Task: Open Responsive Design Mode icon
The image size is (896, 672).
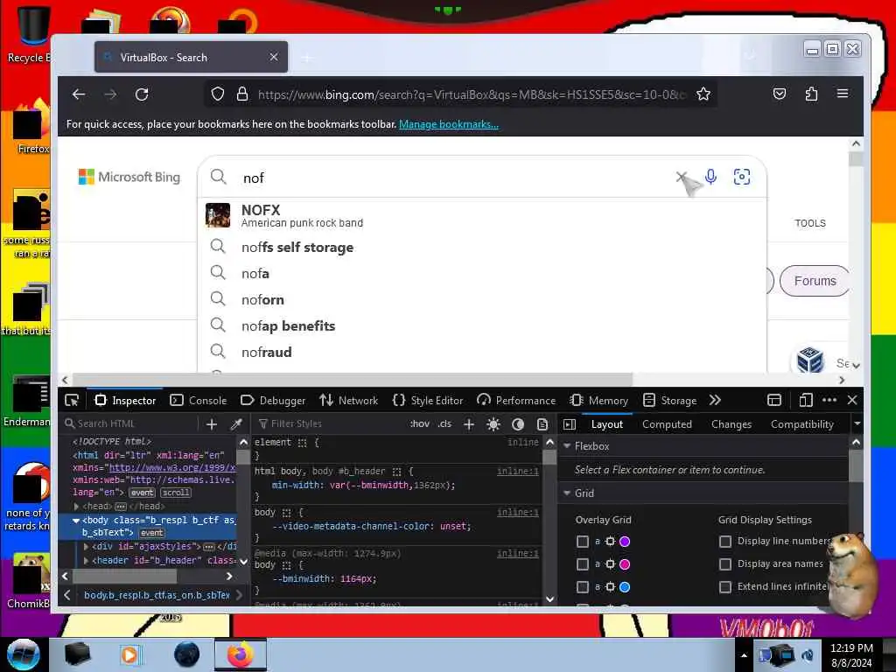Action: point(806,400)
